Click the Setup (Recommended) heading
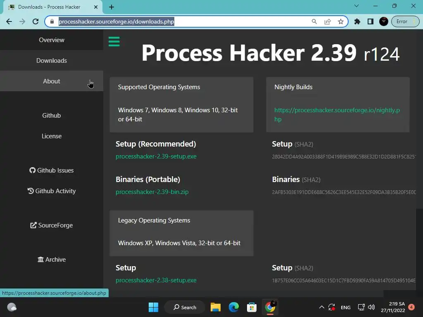This screenshot has width=423, height=317. point(156,144)
